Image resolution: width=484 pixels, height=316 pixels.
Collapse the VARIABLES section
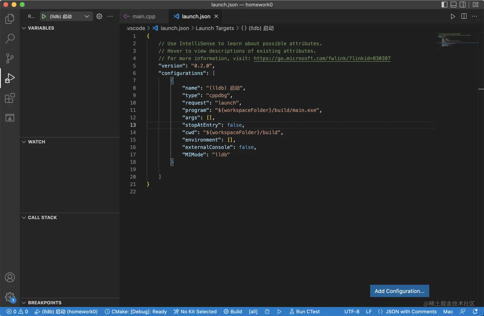(x=41, y=28)
